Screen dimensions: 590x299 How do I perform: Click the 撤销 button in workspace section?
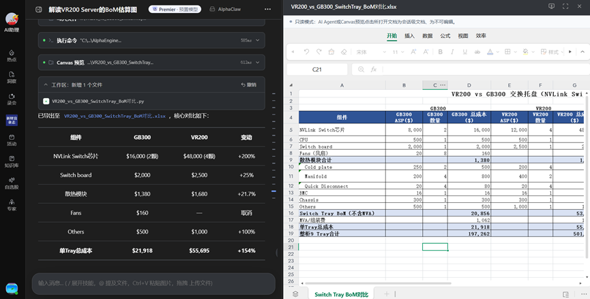point(249,85)
